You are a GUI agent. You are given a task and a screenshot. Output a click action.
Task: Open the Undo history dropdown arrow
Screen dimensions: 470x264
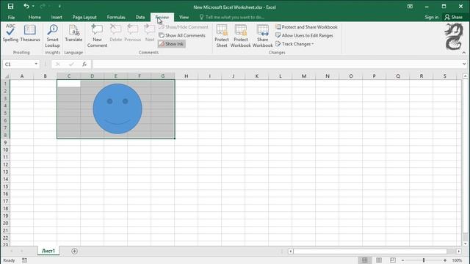click(33, 7)
